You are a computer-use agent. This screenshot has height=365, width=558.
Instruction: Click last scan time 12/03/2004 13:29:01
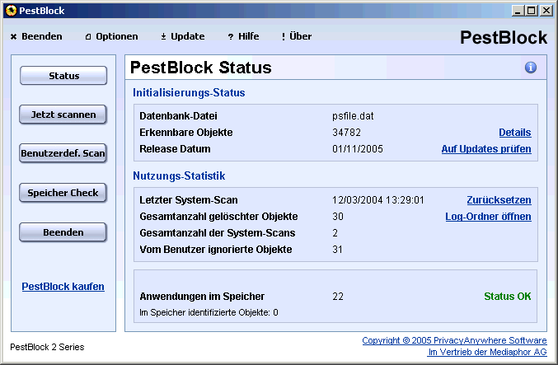click(x=378, y=200)
